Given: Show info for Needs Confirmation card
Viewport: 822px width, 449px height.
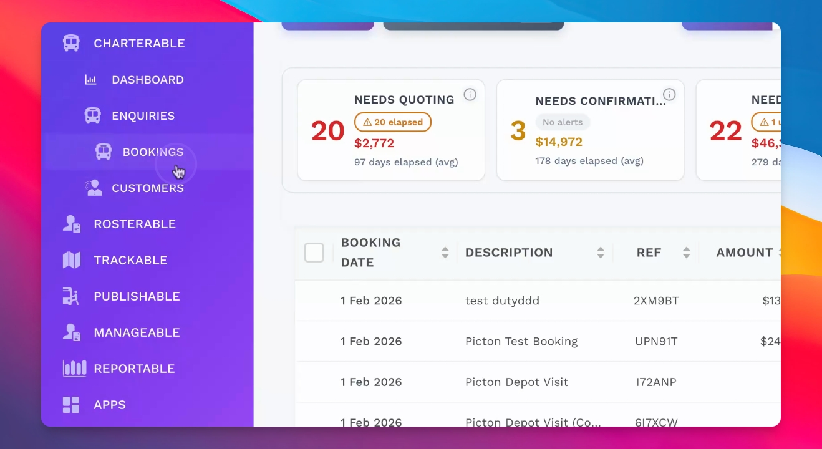Looking at the screenshot, I should 669,94.
